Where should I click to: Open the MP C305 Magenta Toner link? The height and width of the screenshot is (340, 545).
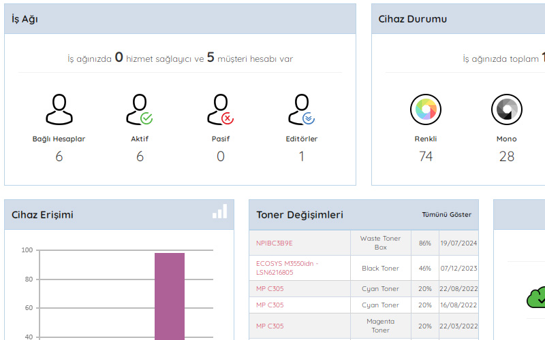click(270, 326)
